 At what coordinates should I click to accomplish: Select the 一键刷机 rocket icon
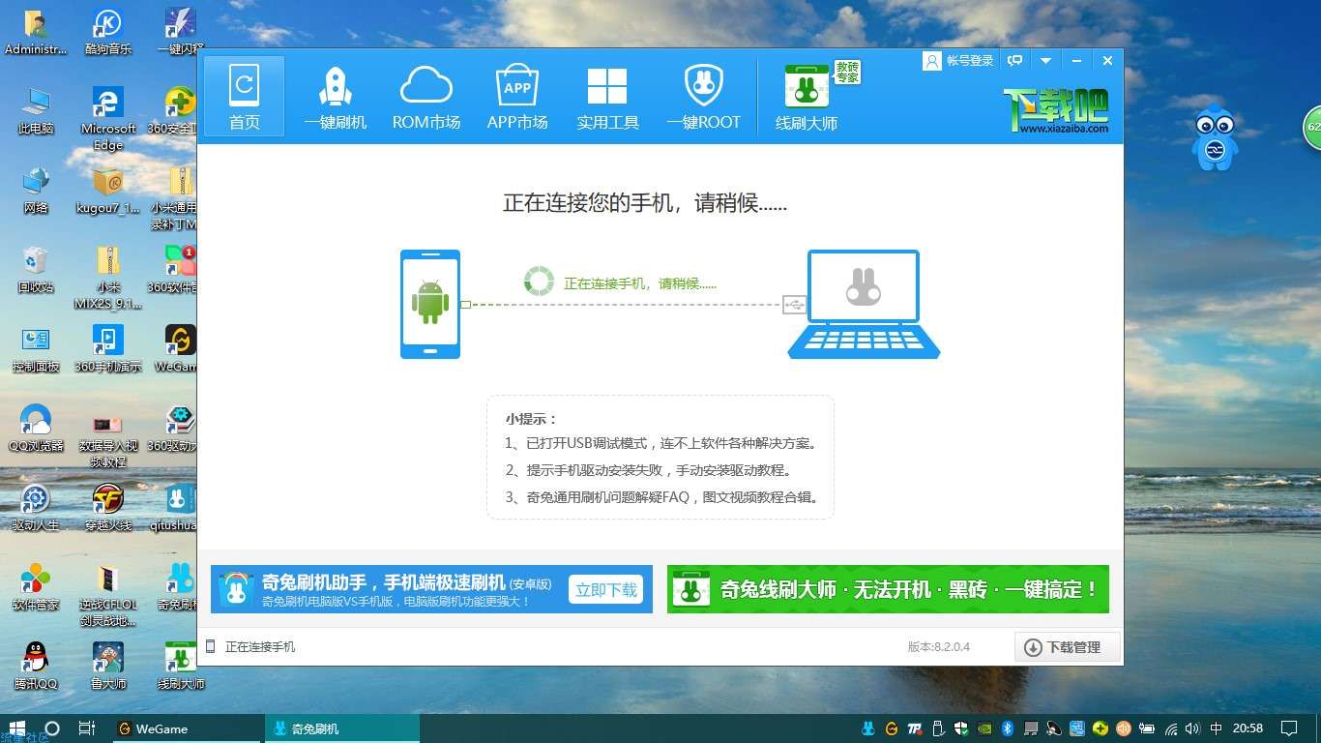point(336,98)
